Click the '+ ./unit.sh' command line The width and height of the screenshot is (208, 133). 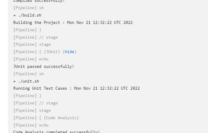point(26,81)
